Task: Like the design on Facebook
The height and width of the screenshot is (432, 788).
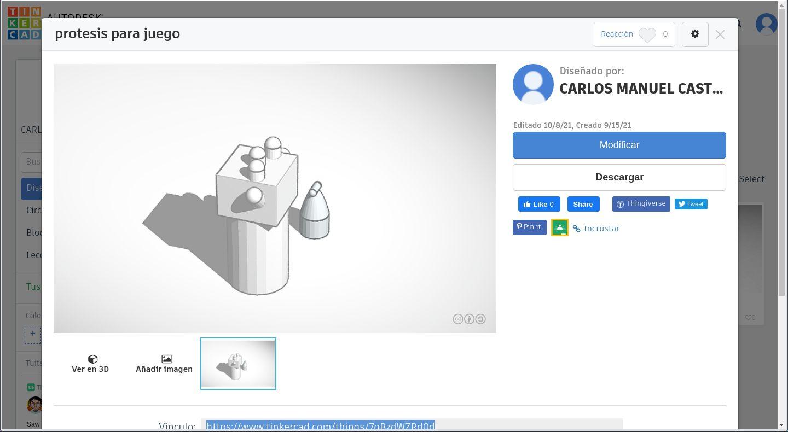Action: [539, 204]
